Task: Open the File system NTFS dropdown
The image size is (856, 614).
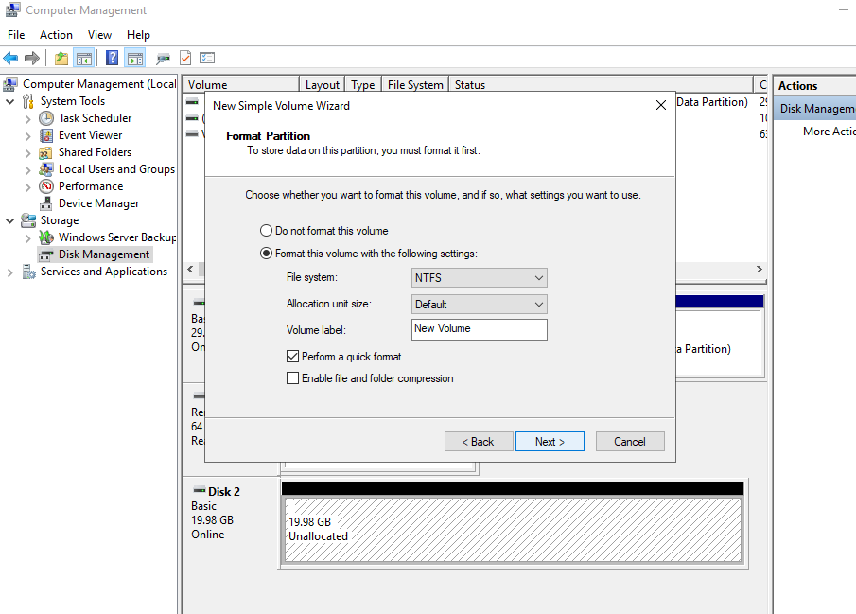Action: (480, 277)
